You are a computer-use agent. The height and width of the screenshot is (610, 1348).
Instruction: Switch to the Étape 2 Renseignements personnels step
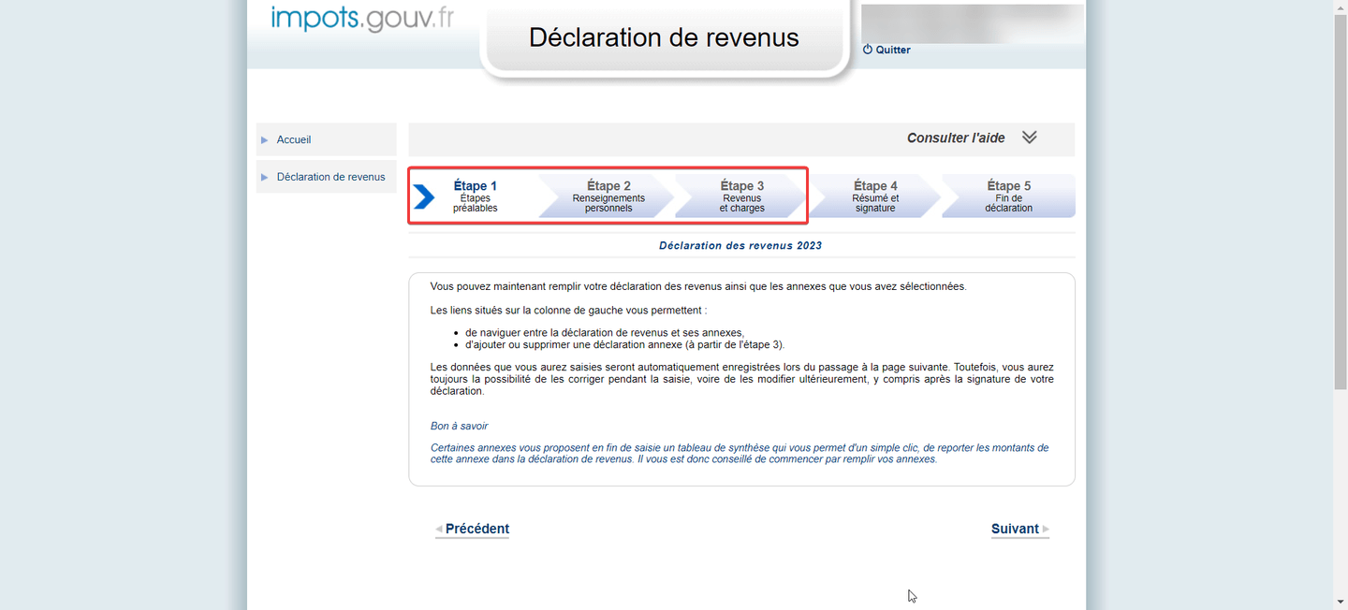pos(608,196)
